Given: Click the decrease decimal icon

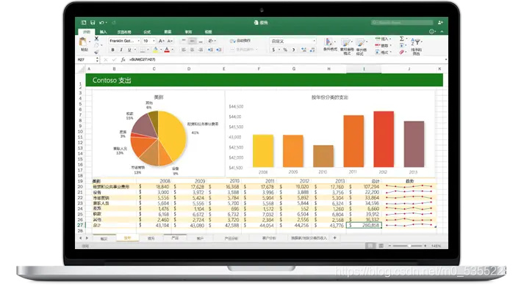Looking at the screenshot, I should (312, 50).
